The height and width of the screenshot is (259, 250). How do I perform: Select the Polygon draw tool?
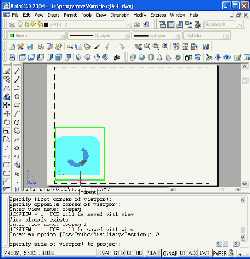[x=17, y=97]
